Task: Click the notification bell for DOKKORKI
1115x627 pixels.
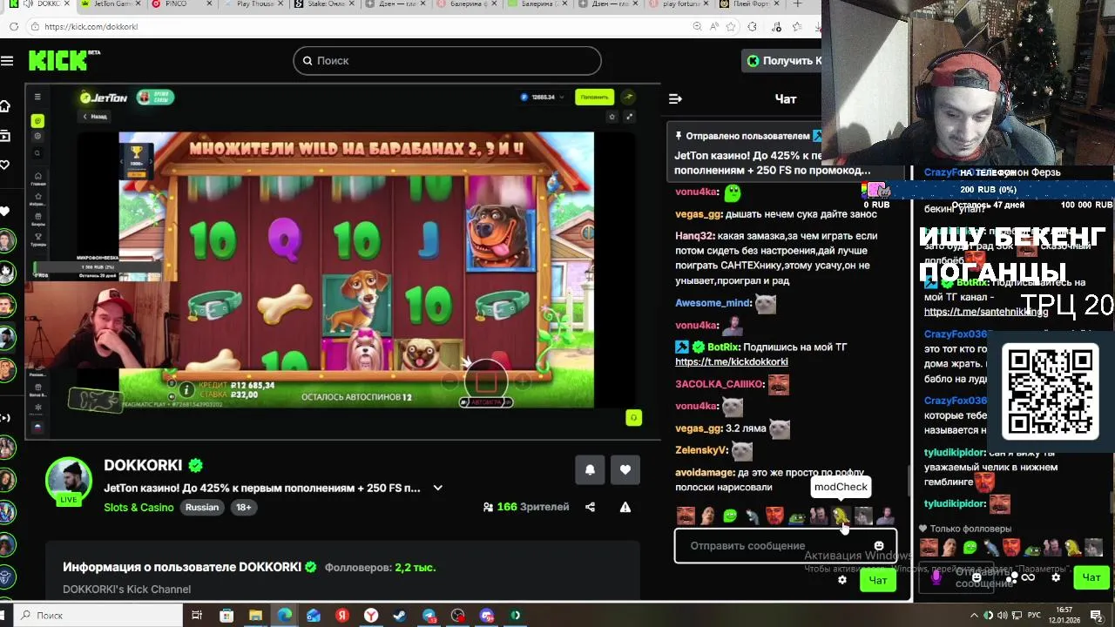Action: (590, 469)
